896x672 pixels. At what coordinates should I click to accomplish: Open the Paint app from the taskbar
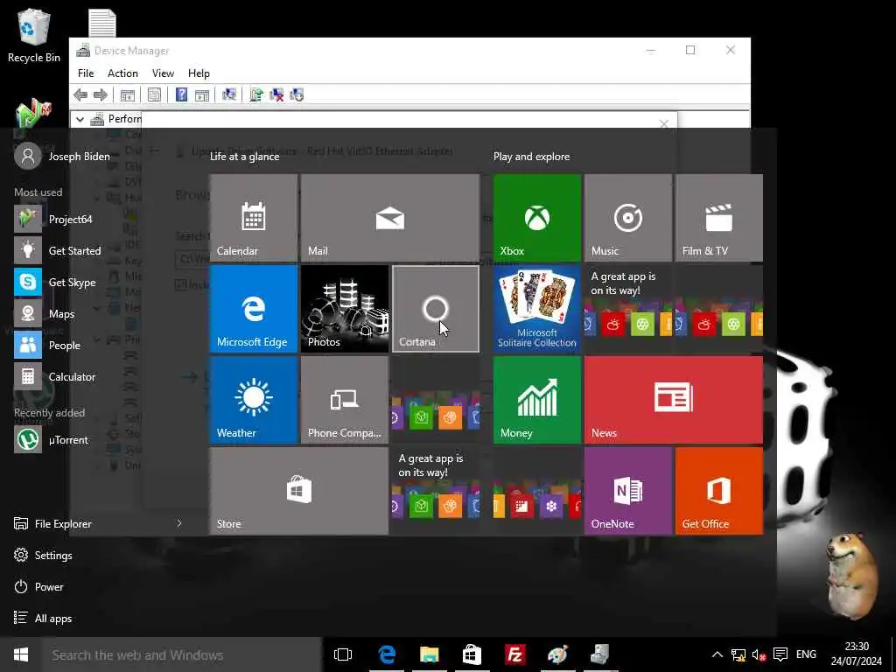(557, 654)
